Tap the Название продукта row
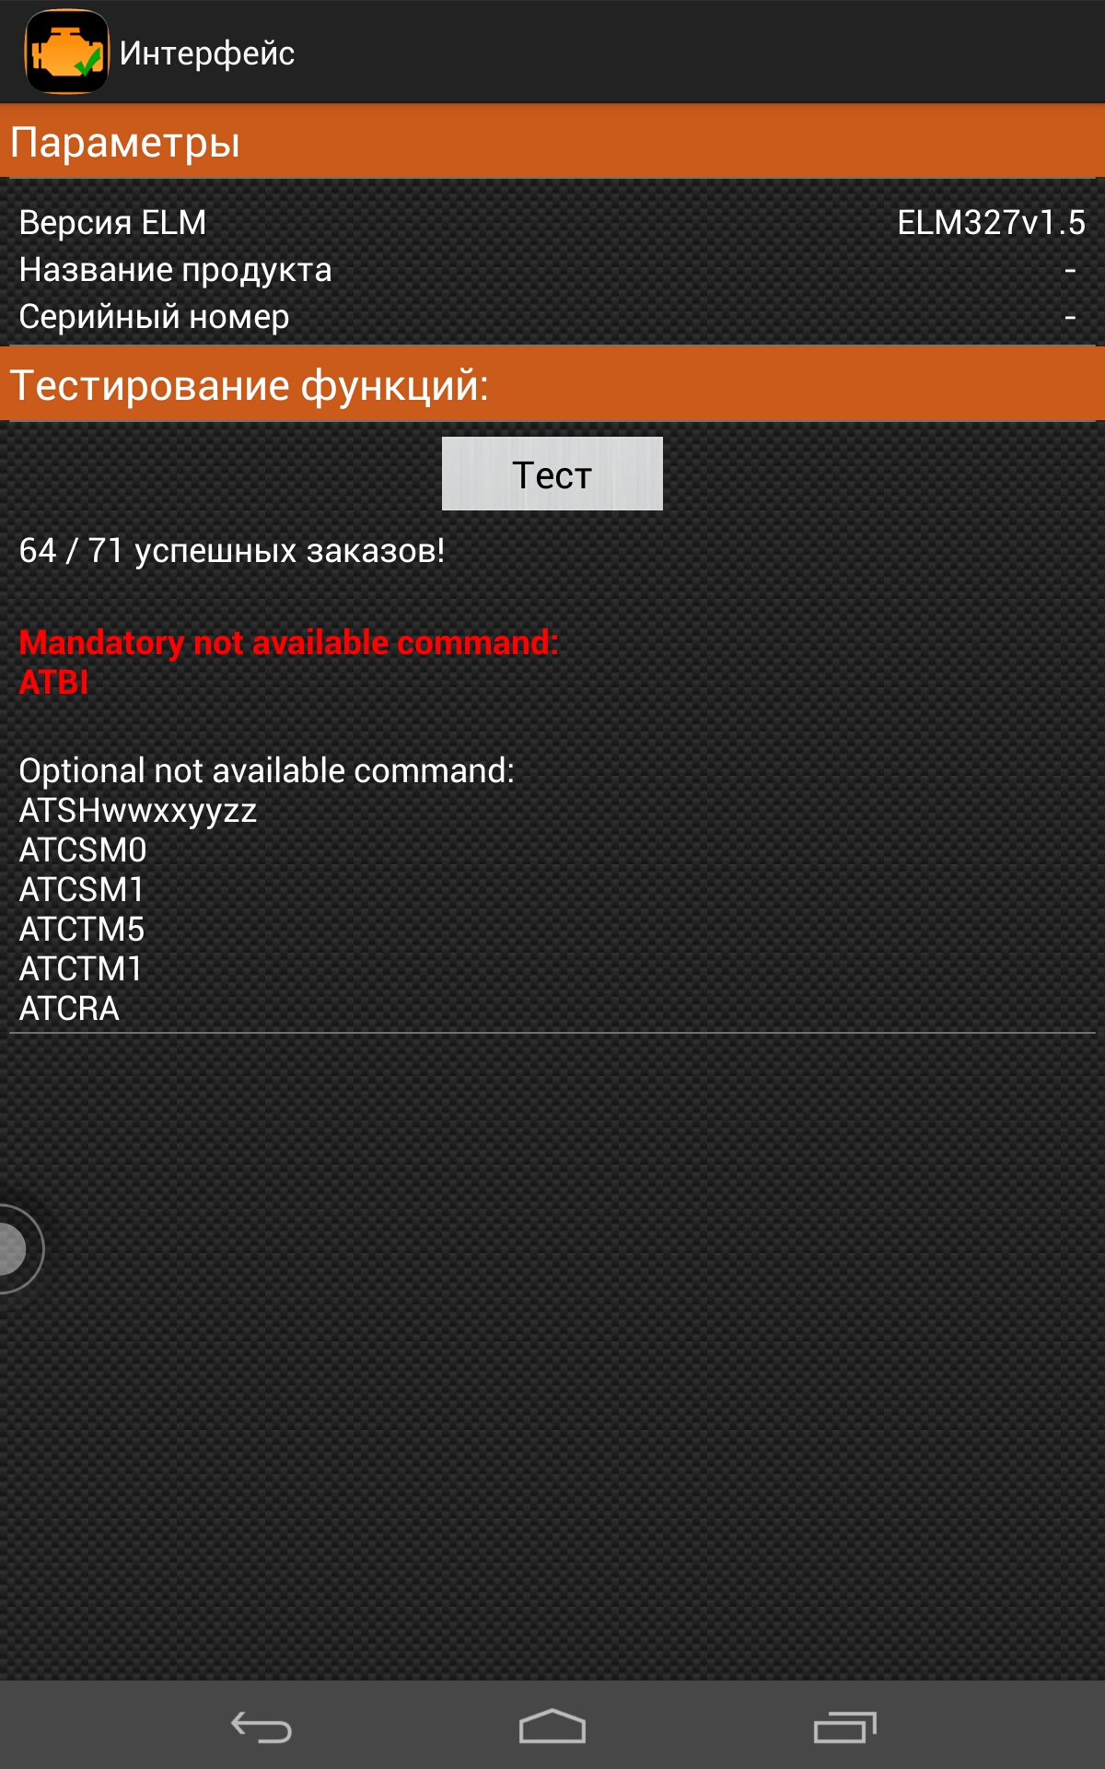 (x=552, y=270)
